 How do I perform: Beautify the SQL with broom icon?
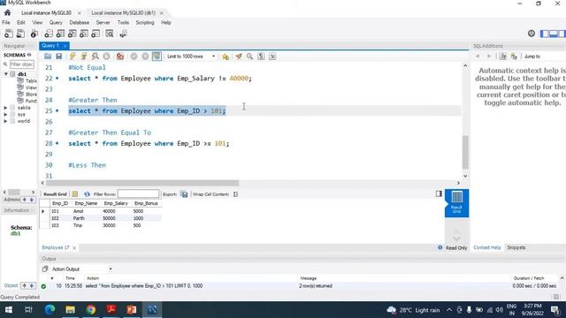click(239, 57)
